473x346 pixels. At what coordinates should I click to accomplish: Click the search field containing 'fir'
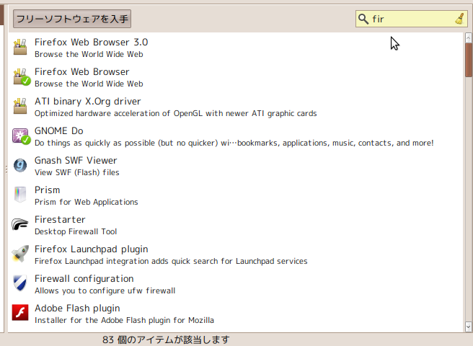click(x=412, y=19)
